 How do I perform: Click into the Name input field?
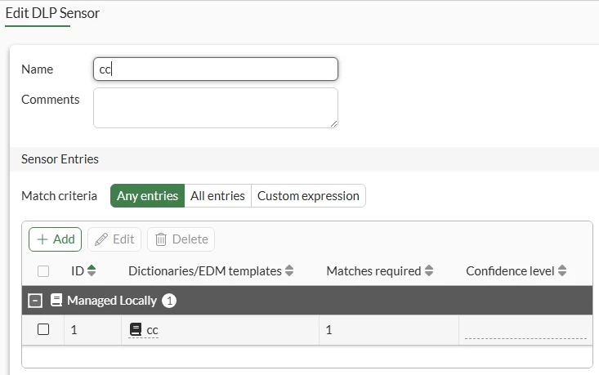(216, 69)
